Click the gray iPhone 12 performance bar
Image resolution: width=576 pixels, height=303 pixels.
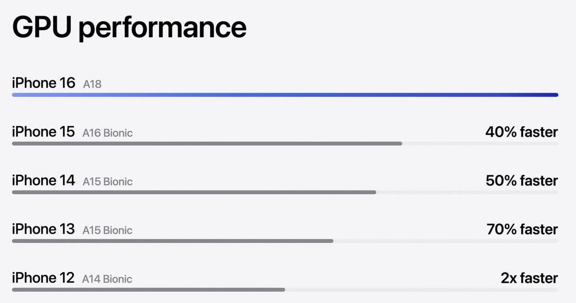point(148,289)
